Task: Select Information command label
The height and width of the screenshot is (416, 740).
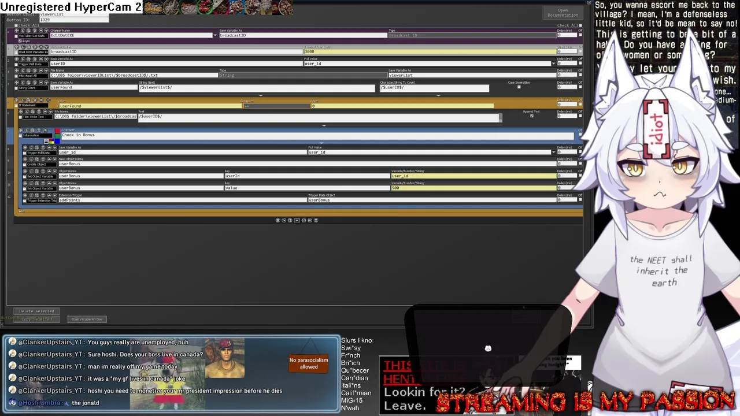Action: click(x=38, y=135)
